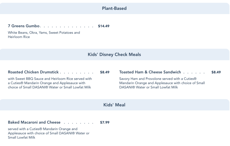Click 'Small Lowfat Milk' text under macaroni
The image size is (230, 146).
click(22, 137)
